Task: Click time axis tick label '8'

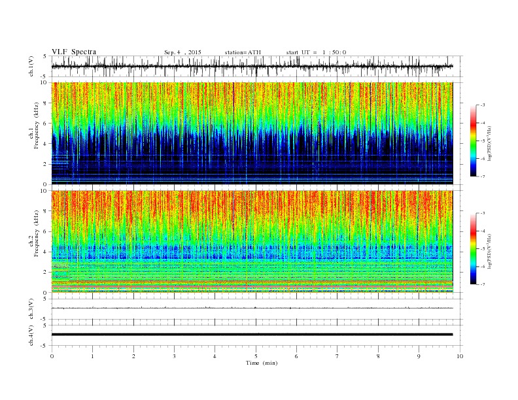Action: tap(378, 356)
